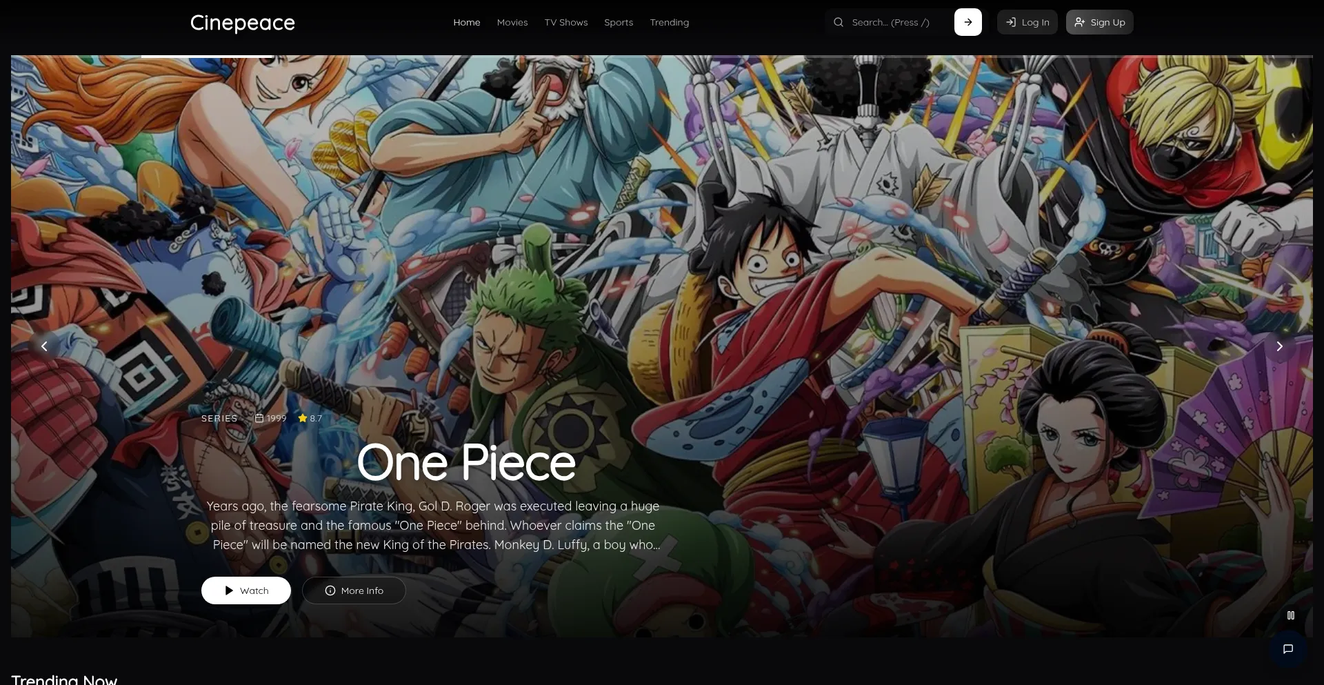
Task: Click the magnifier search icon
Action: coord(839,22)
